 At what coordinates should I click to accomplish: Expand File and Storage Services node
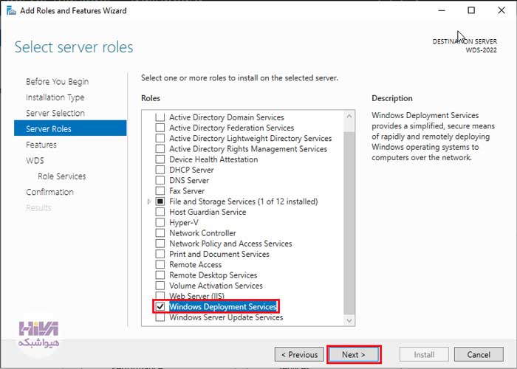149,201
